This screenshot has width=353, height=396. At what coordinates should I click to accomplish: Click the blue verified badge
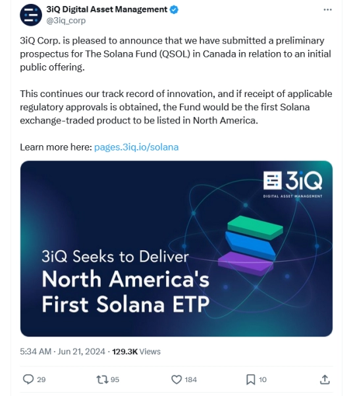[x=174, y=10]
